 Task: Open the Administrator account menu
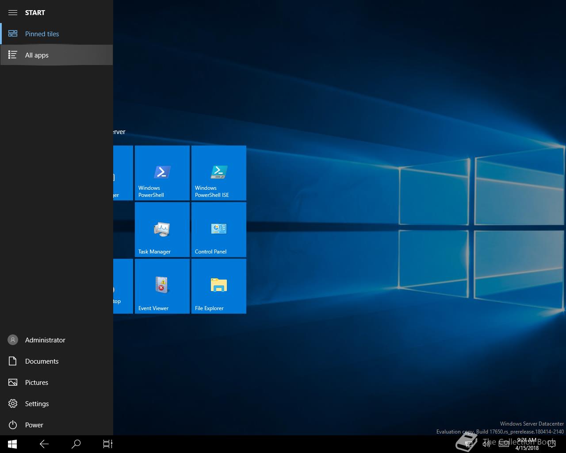57,340
